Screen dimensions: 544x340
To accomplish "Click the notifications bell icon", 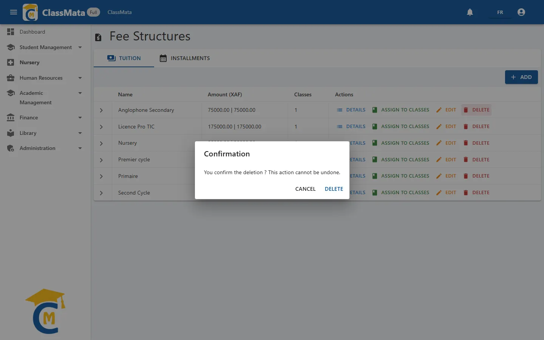I will 470,12.
